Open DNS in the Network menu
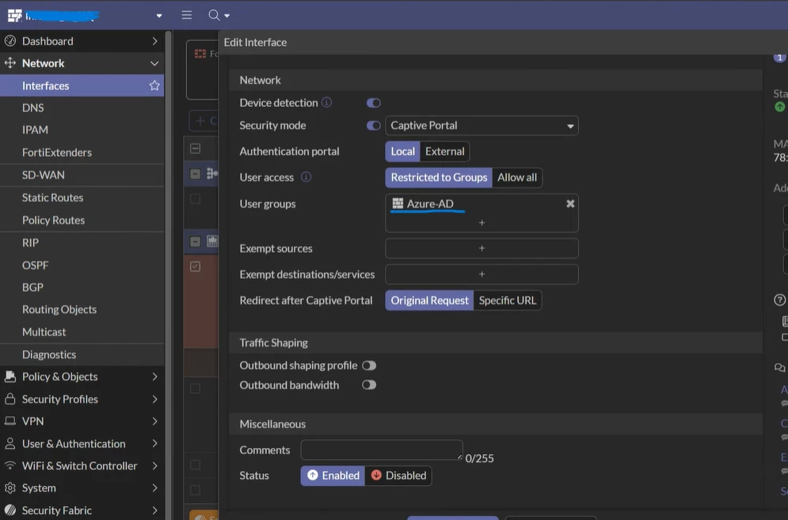788x520 pixels. pyautogui.click(x=32, y=108)
